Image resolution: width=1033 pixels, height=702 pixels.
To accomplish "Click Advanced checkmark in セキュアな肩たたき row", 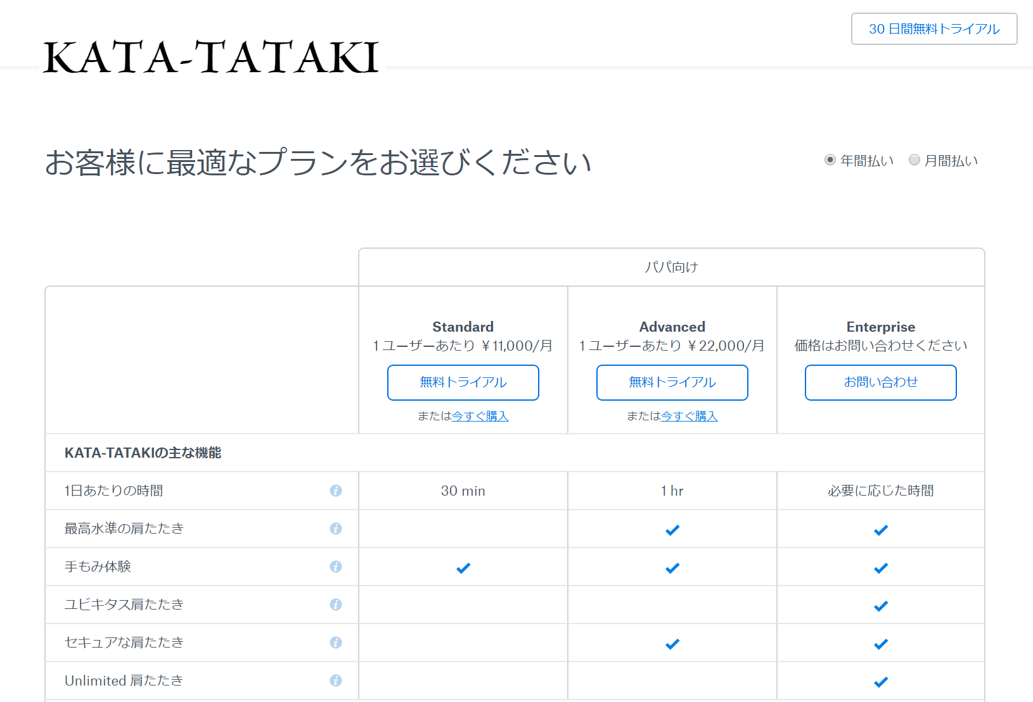I will pyautogui.click(x=672, y=644).
